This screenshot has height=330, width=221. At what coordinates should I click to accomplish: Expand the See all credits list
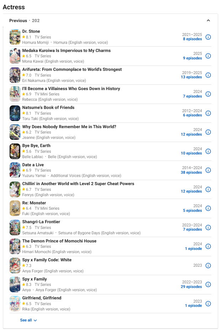28,320
